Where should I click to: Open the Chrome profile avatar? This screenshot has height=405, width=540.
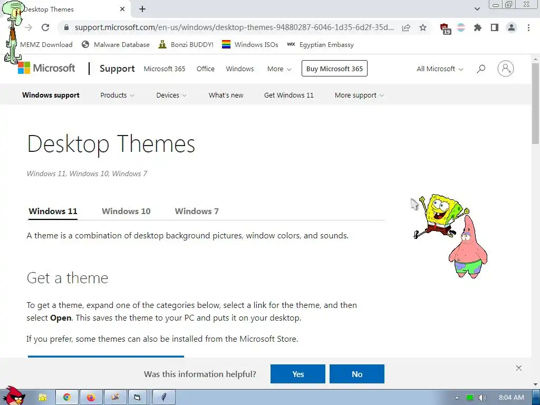pyautogui.click(x=512, y=27)
